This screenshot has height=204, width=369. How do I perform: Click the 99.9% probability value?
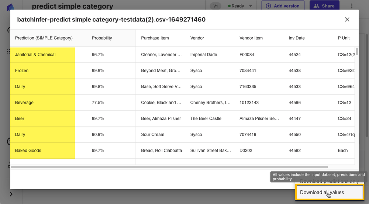98,70
